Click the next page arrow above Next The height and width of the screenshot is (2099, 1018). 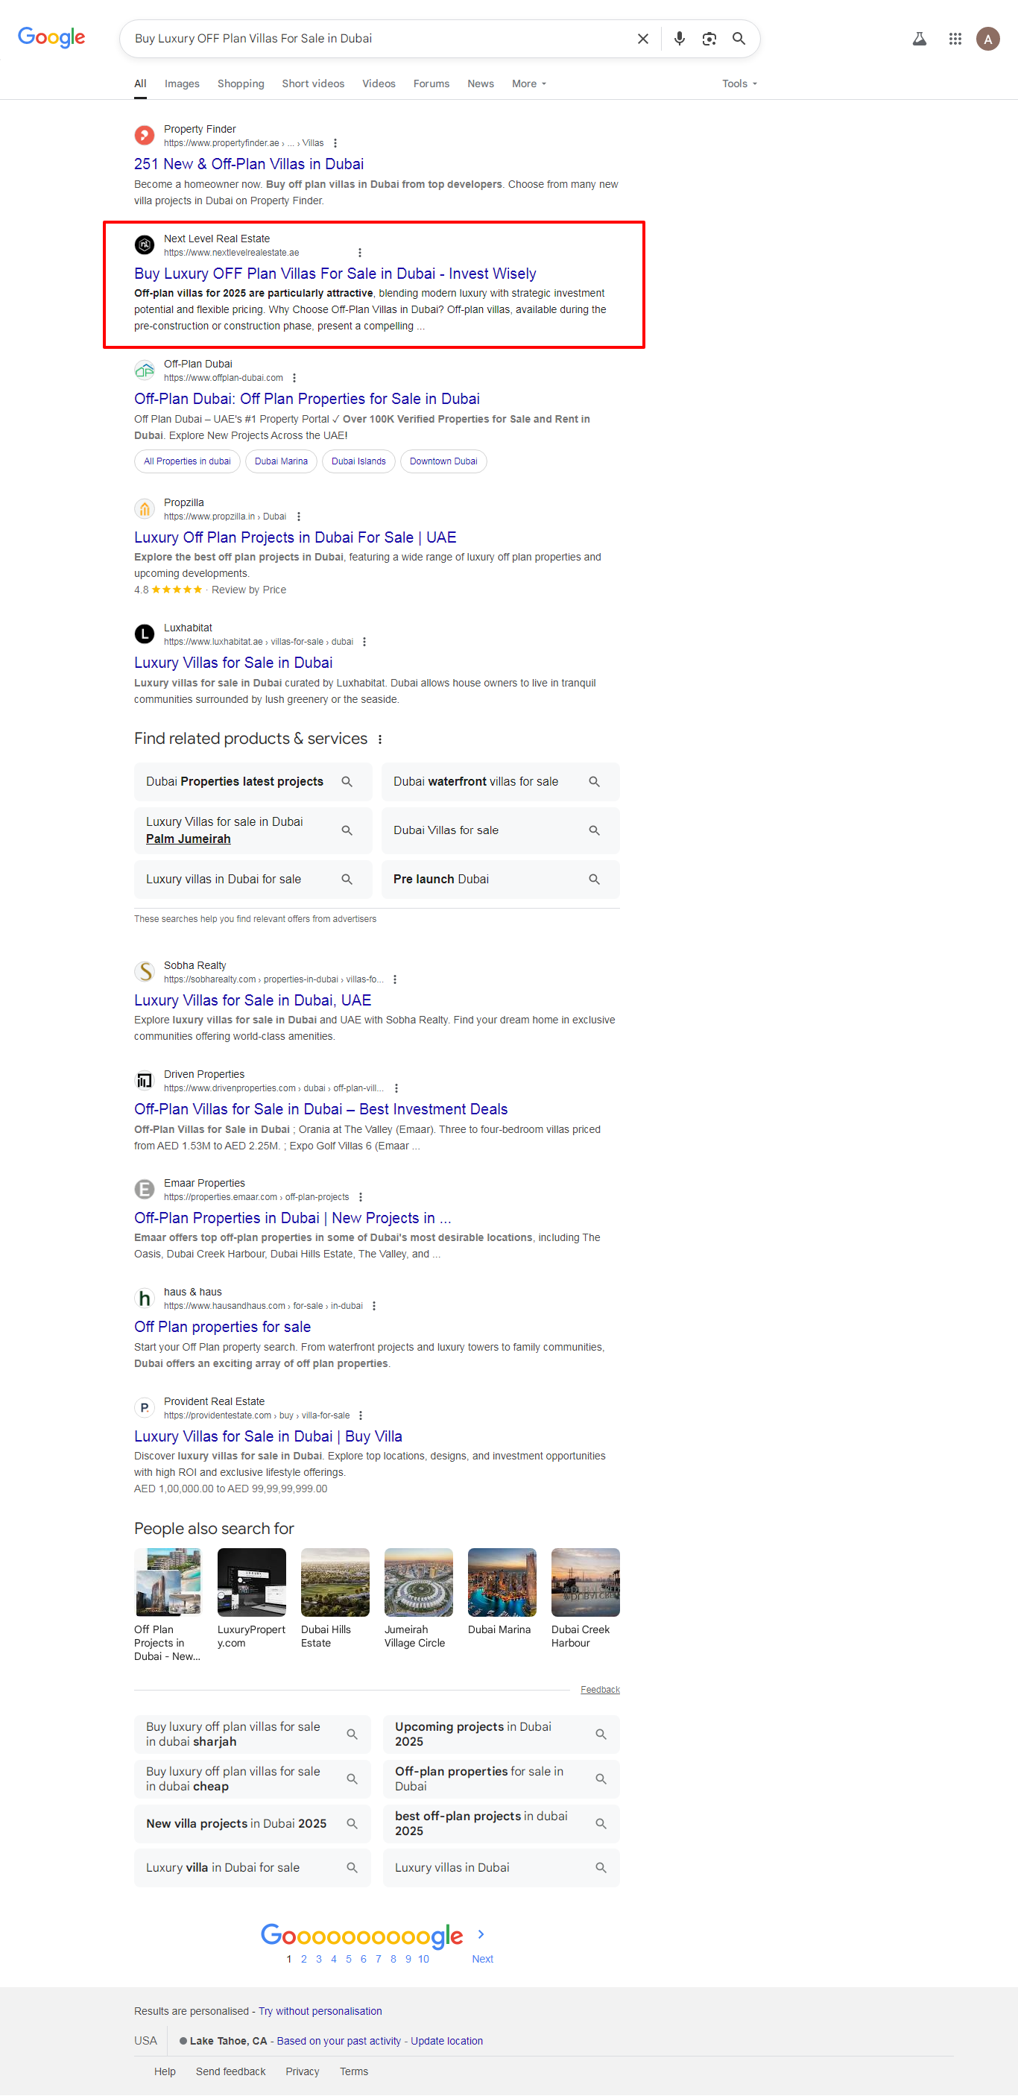point(481,1934)
